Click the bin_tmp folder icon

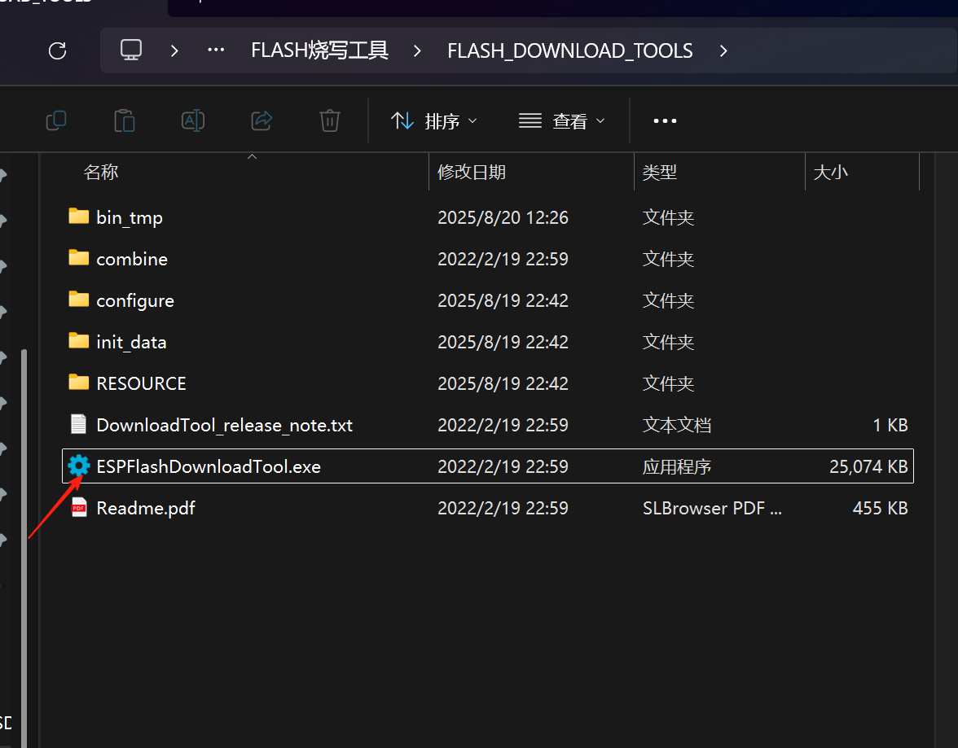(78, 217)
